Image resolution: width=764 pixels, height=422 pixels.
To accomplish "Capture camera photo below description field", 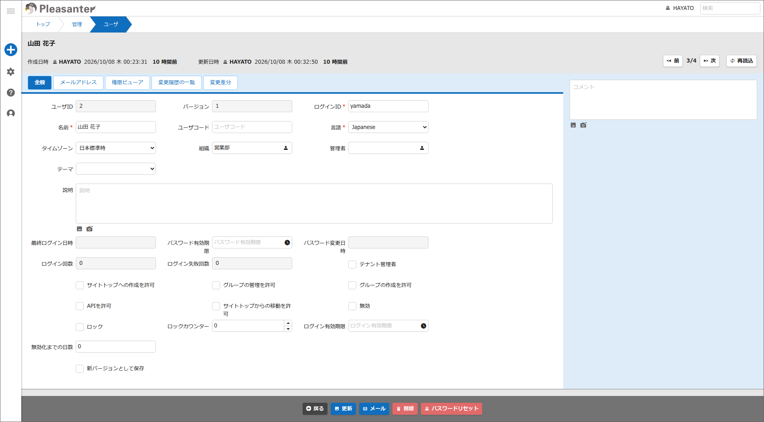I will click(89, 229).
